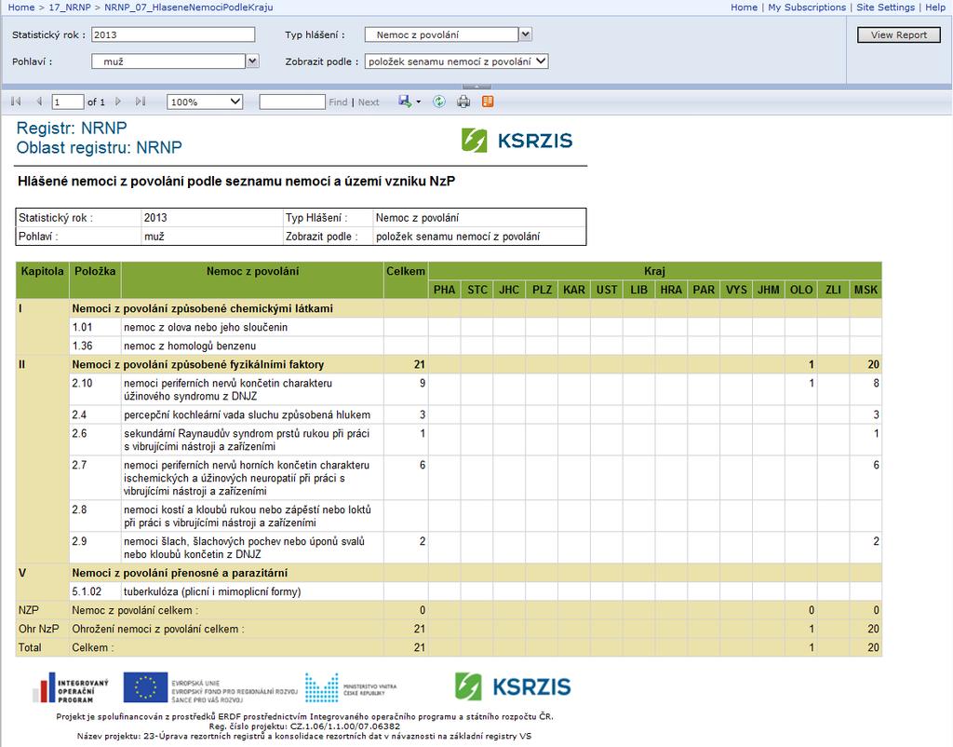Open the zoom level 100% dropdown
The height and width of the screenshot is (747, 953).
205,102
